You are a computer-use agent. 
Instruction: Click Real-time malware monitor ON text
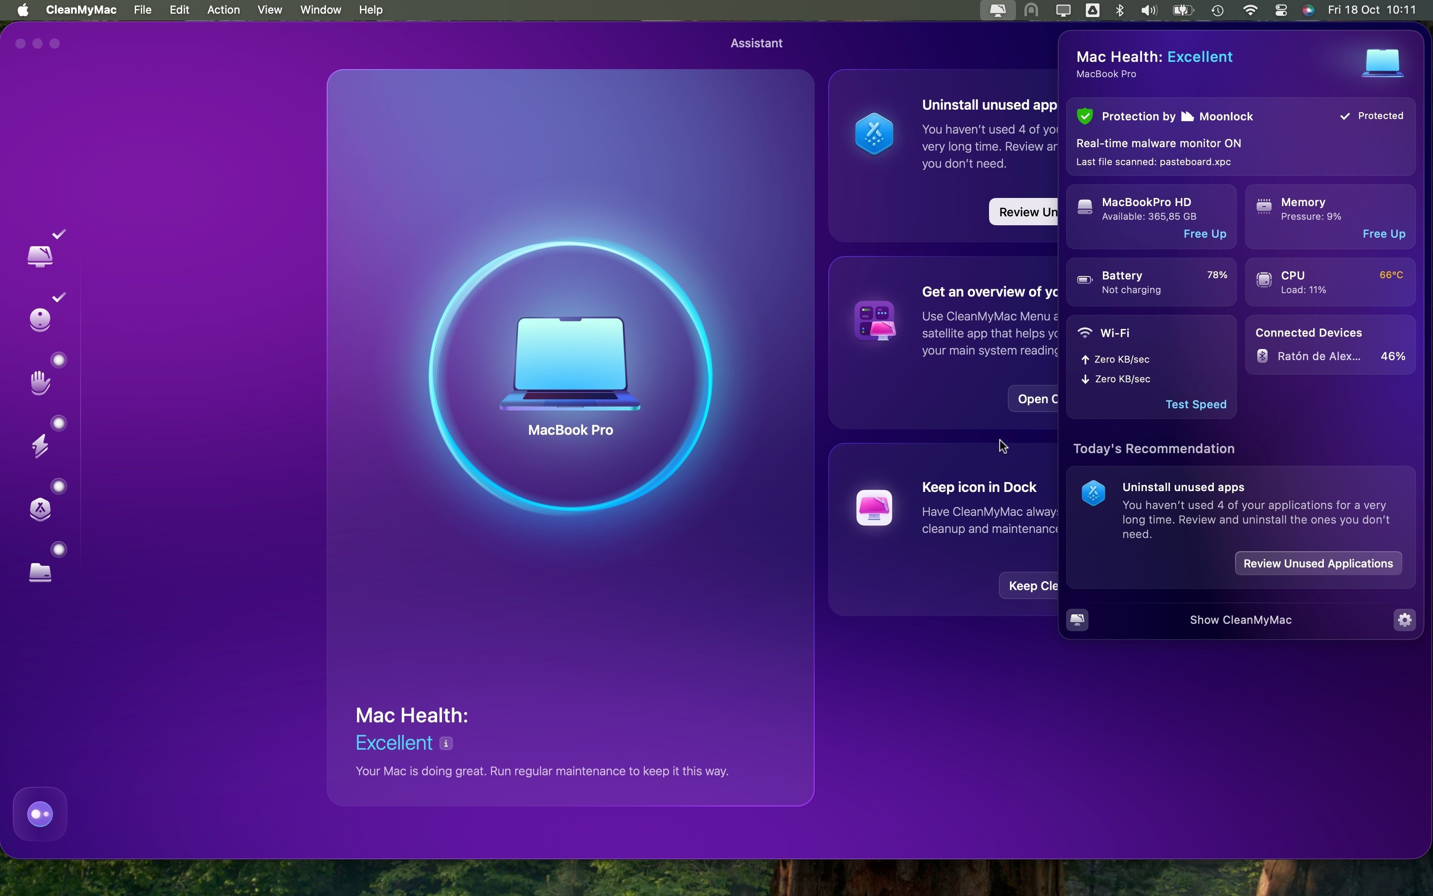point(1158,143)
